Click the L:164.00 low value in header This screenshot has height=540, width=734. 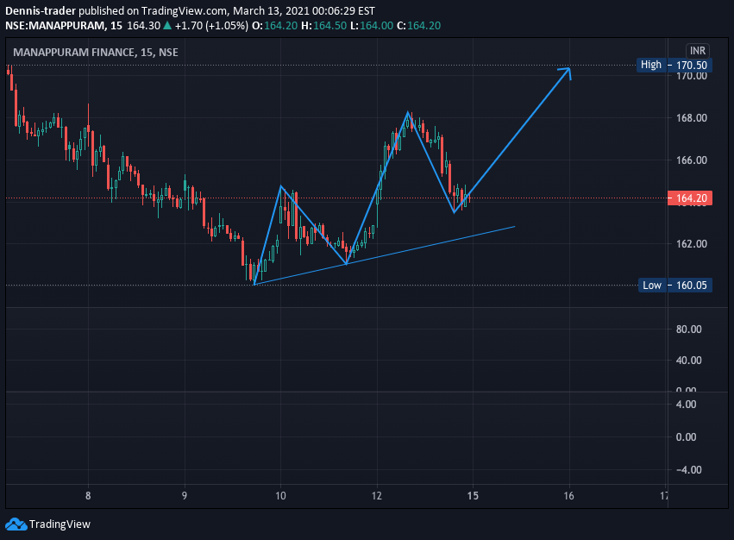(372, 25)
